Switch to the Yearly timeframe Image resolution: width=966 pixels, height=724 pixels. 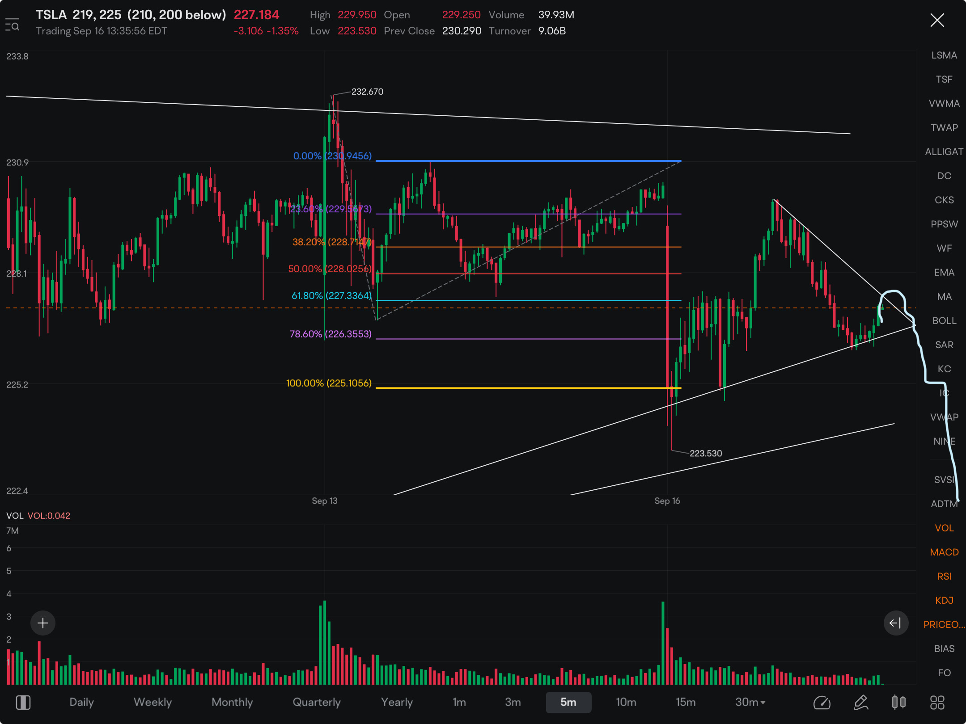397,703
